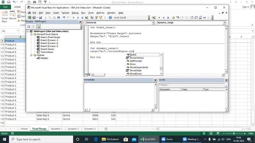Open Properties Window from toolbar icon
255x143 pixels.
tap(96, 17)
